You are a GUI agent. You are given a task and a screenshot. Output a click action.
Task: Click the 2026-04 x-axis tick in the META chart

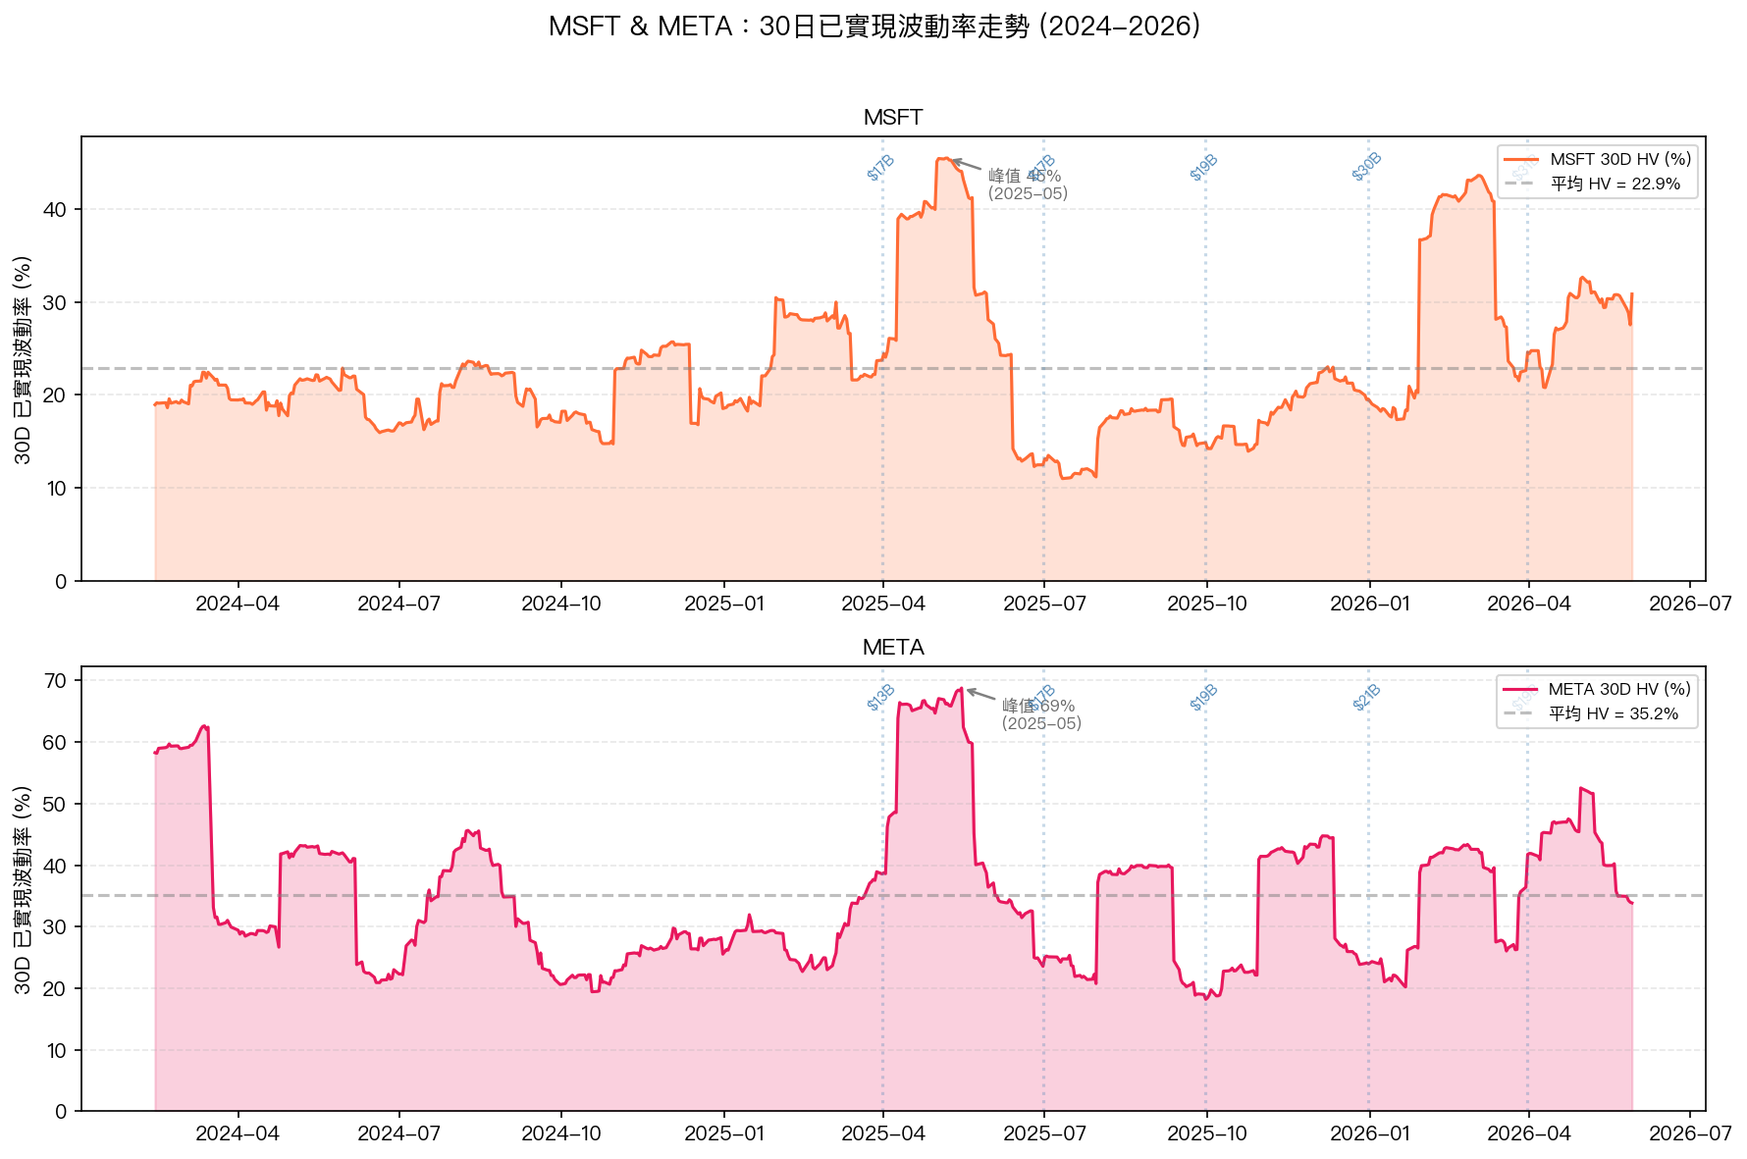click(1528, 1133)
